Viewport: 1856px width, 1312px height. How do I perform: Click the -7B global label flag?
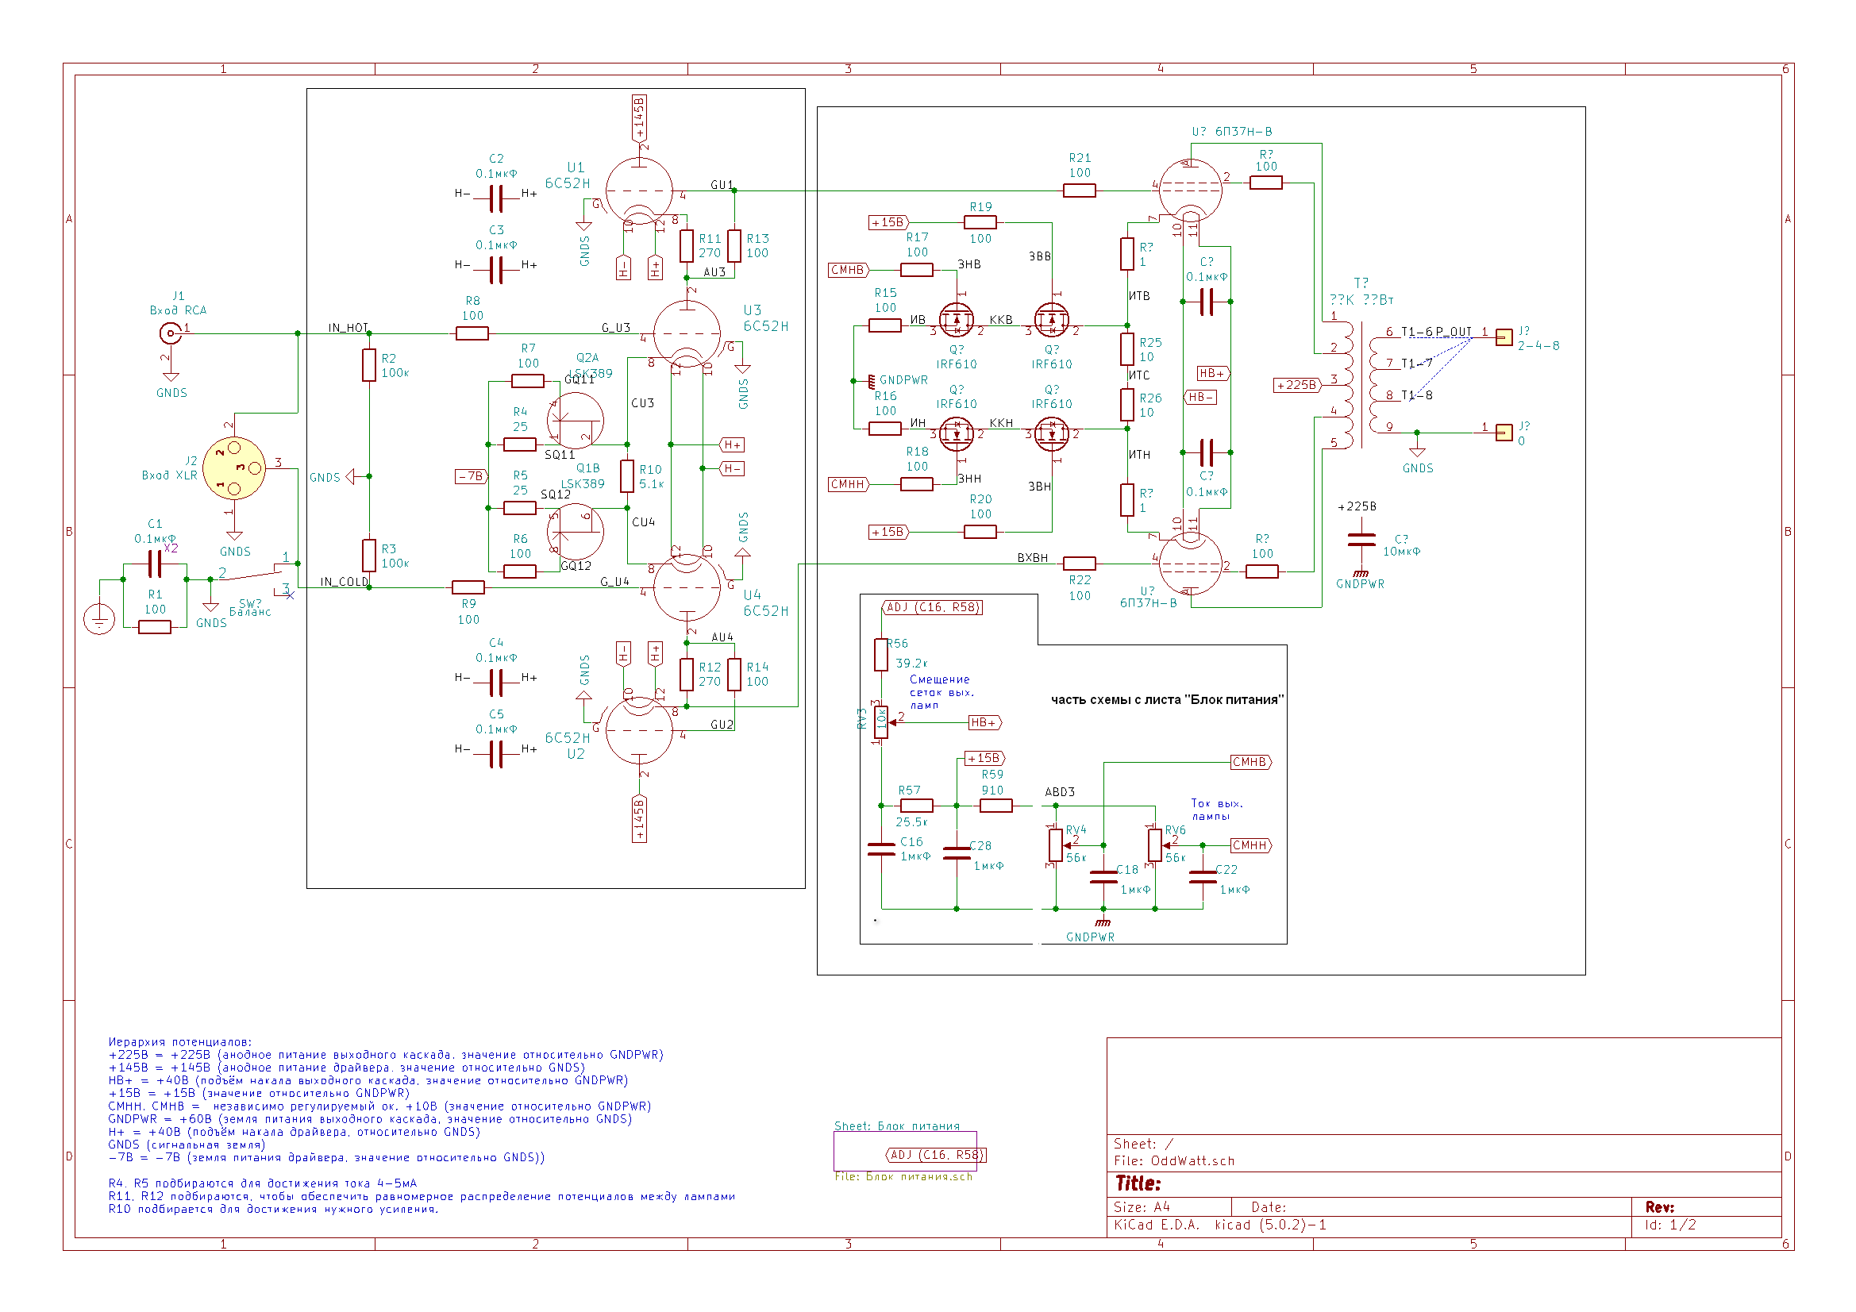tap(471, 476)
